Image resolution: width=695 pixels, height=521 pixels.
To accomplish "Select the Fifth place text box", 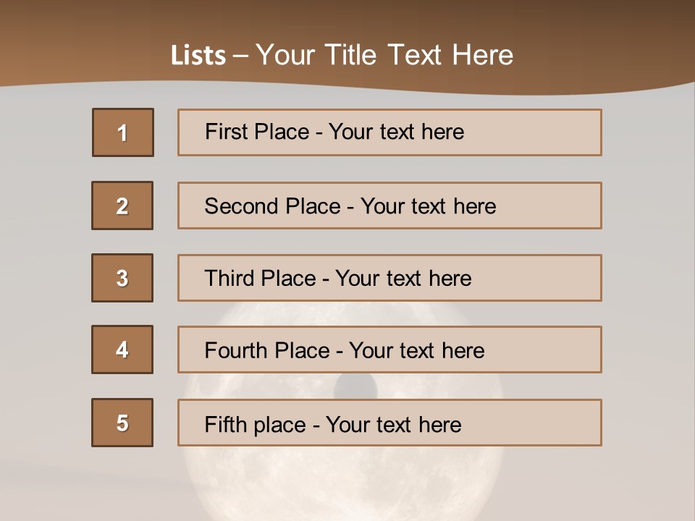I will pyautogui.click(x=389, y=423).
